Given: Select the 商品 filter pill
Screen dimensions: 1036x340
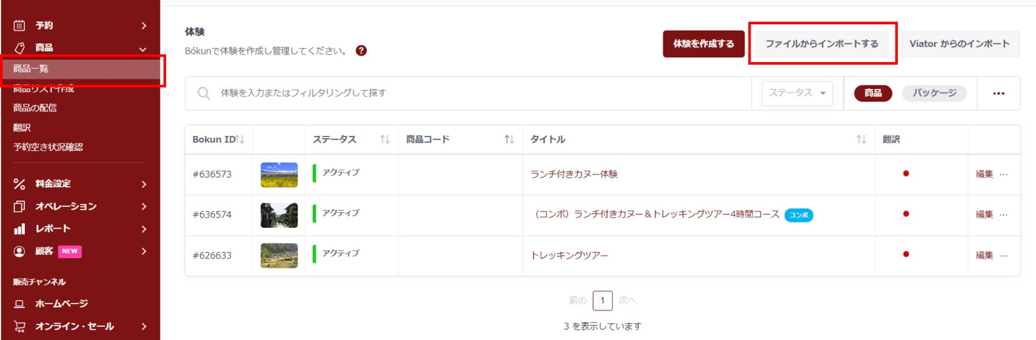Looking at the screenshot, I should pyautogui.click(x=873, y=93).
